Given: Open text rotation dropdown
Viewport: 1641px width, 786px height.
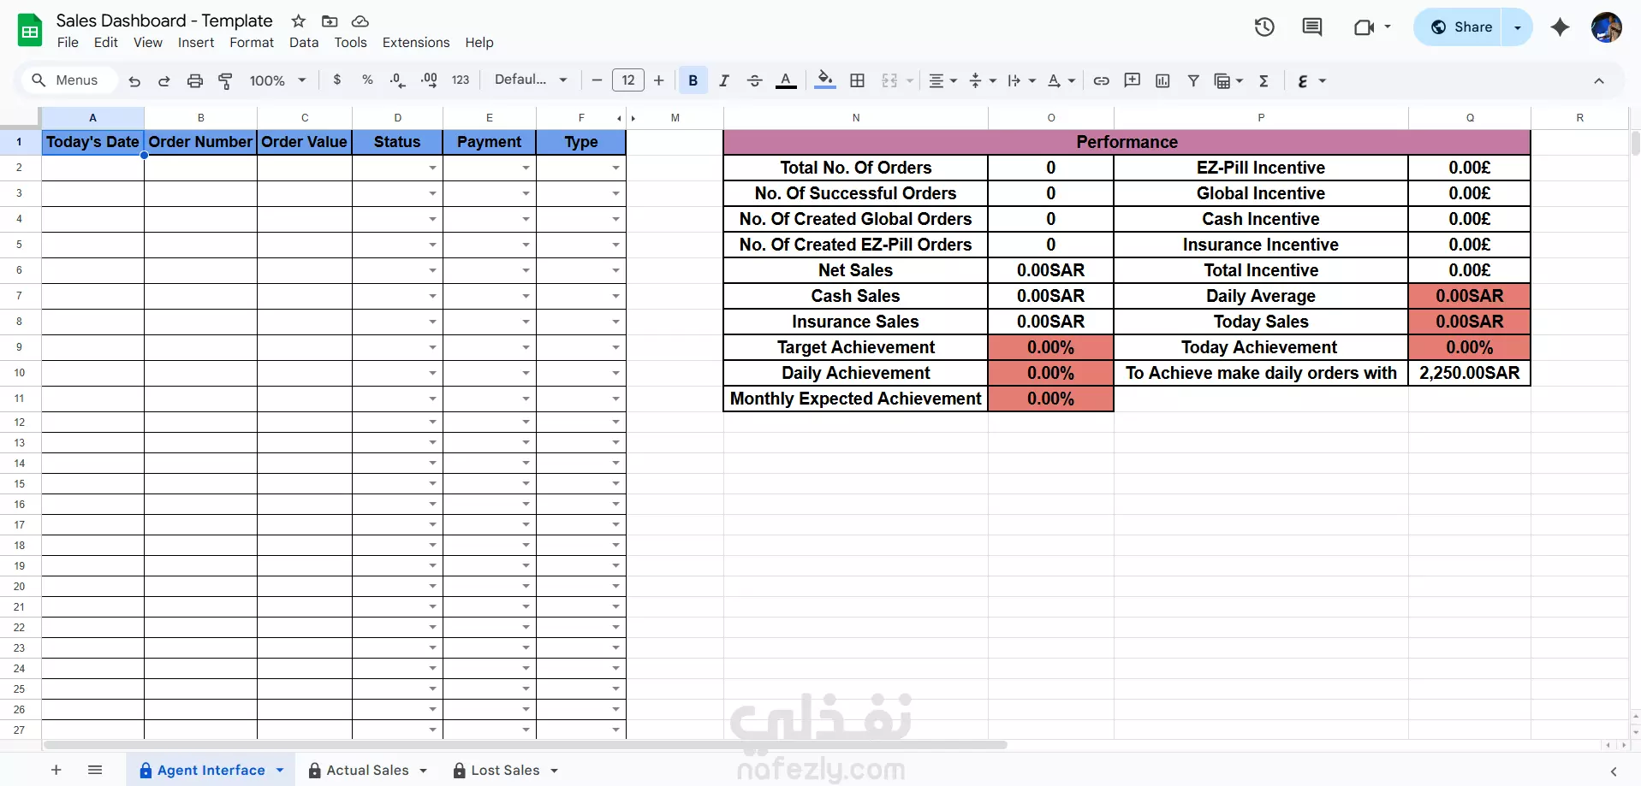Looking at the screenshot, I should point(1061,80).
